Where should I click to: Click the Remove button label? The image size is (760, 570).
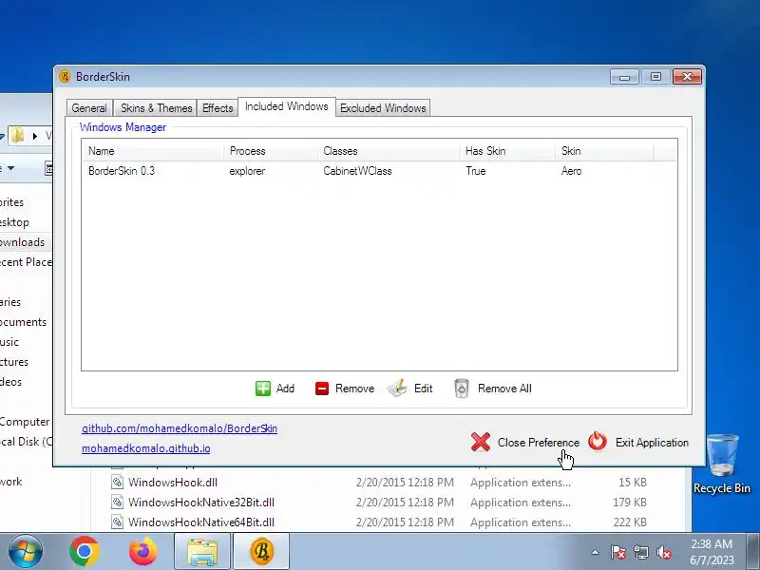coord(354,389)
